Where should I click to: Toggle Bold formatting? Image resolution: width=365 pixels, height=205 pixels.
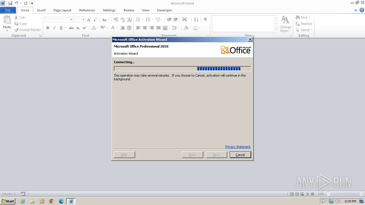pos(48,28)
